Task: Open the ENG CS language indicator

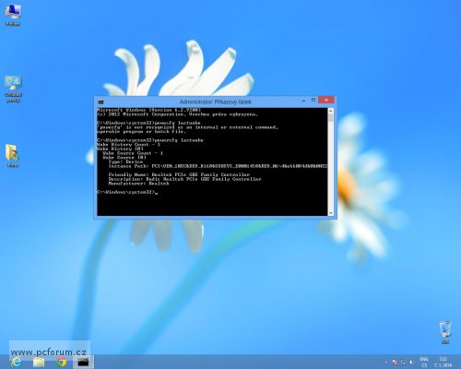Action: coord(424,362)
